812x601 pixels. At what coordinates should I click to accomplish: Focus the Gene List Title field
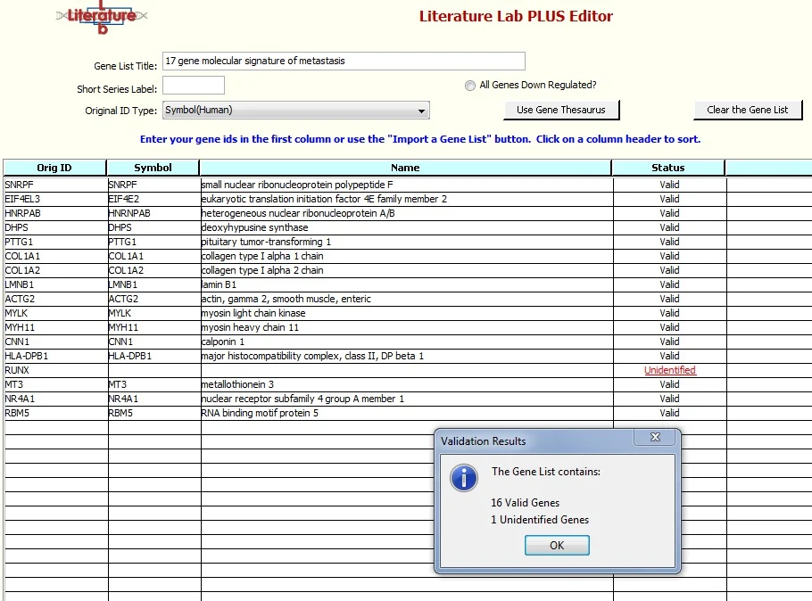pos(344,62)
